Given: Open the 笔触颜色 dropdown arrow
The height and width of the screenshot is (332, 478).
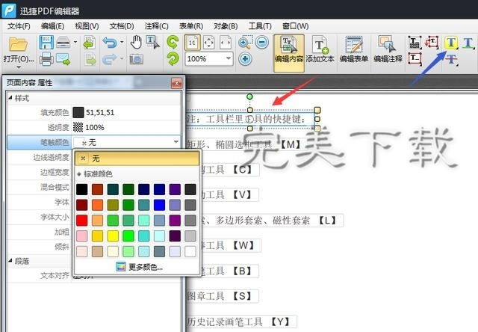Looking at the screenshot, I should (176, 142).
